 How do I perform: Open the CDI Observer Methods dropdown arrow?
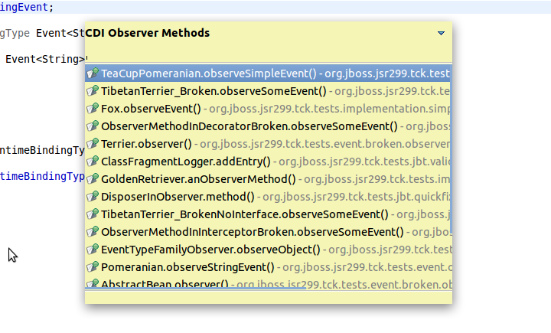pos(441,34)
